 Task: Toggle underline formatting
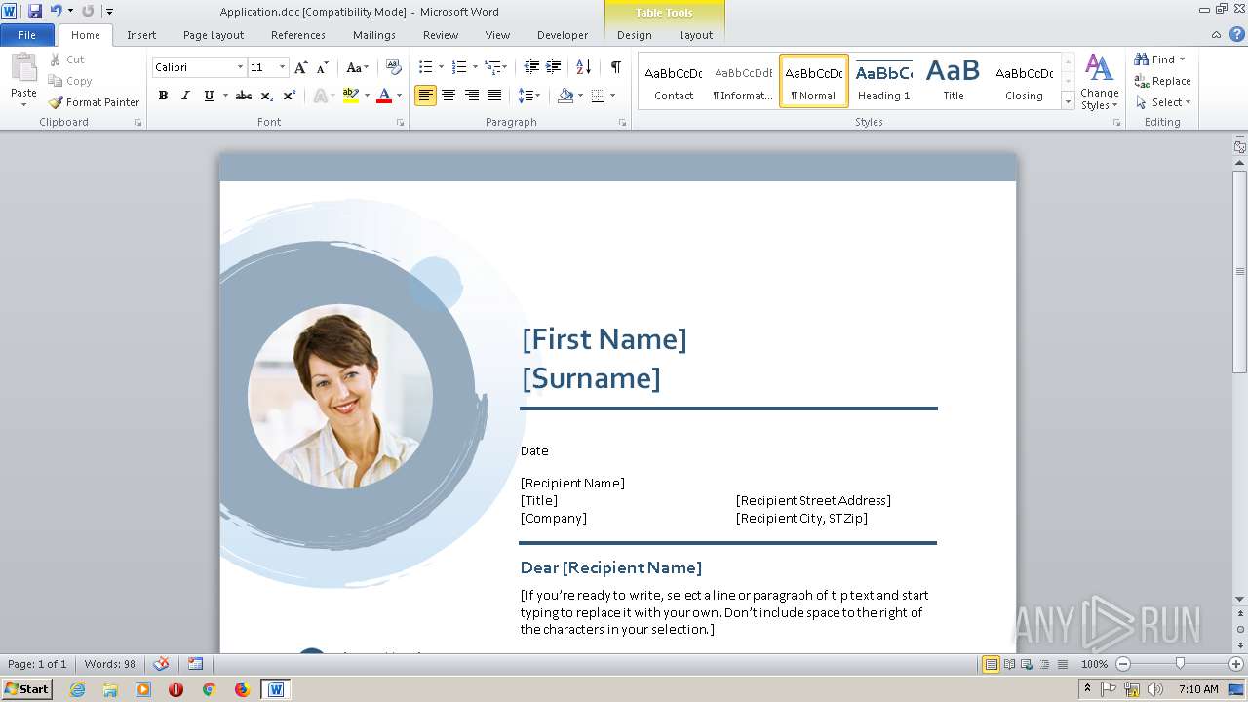point(209,96)
